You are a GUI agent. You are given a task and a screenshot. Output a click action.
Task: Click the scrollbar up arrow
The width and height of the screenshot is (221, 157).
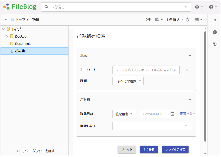(205, 29)
